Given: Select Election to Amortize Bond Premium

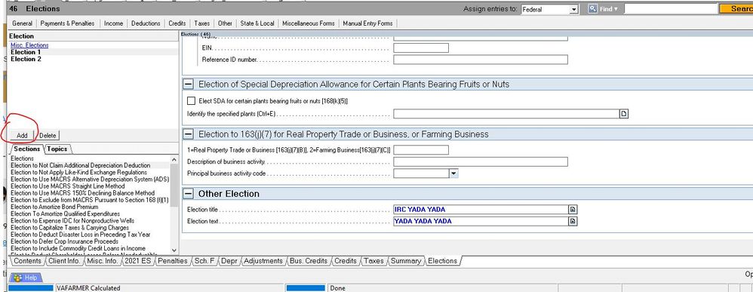Looking at the screenshot, I should coord(54,207).
